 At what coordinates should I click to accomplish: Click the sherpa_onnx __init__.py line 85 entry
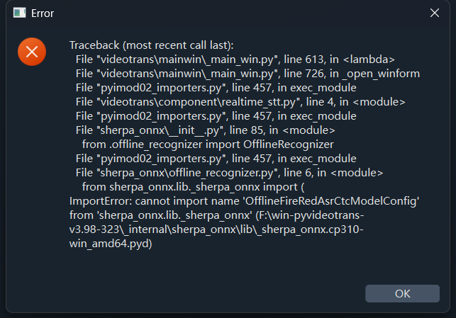(216, 130)
